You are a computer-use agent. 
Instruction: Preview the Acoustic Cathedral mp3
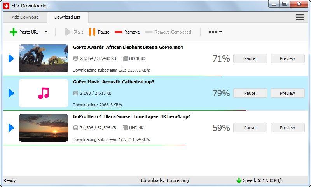287,93
